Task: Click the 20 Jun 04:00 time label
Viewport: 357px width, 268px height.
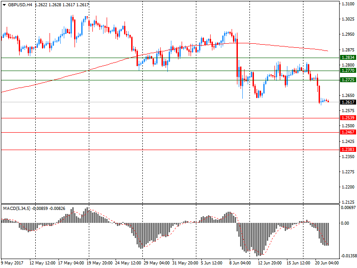Action: [327, 263]
